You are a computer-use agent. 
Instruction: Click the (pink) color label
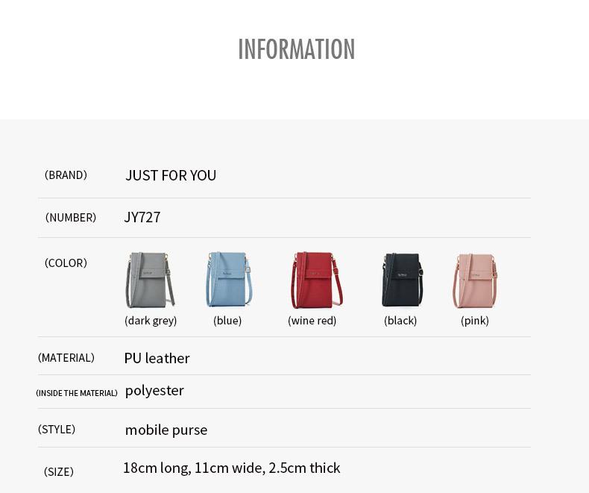474,321
